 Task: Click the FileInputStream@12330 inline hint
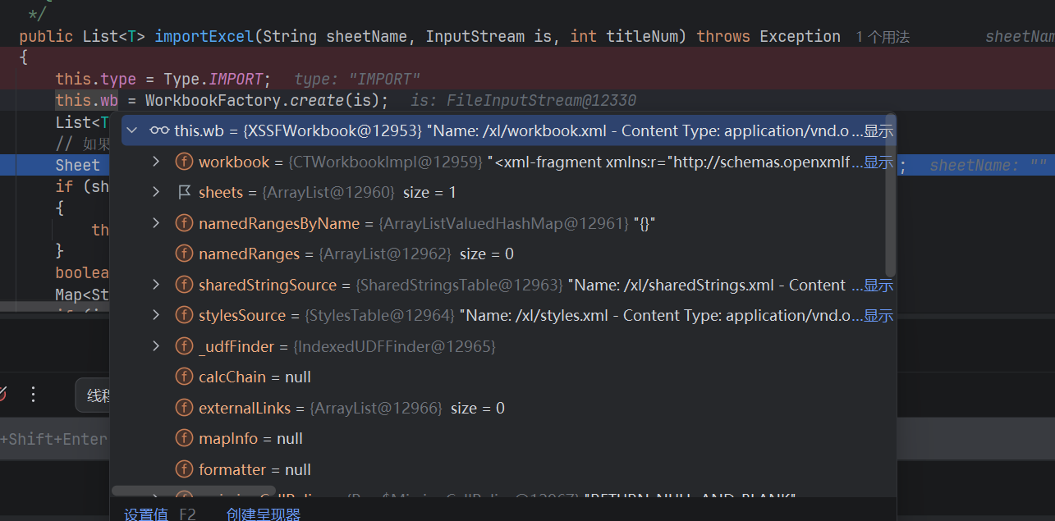(523, 100)
